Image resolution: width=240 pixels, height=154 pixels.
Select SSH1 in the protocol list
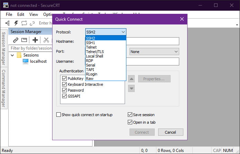click(x=106, y=43)
